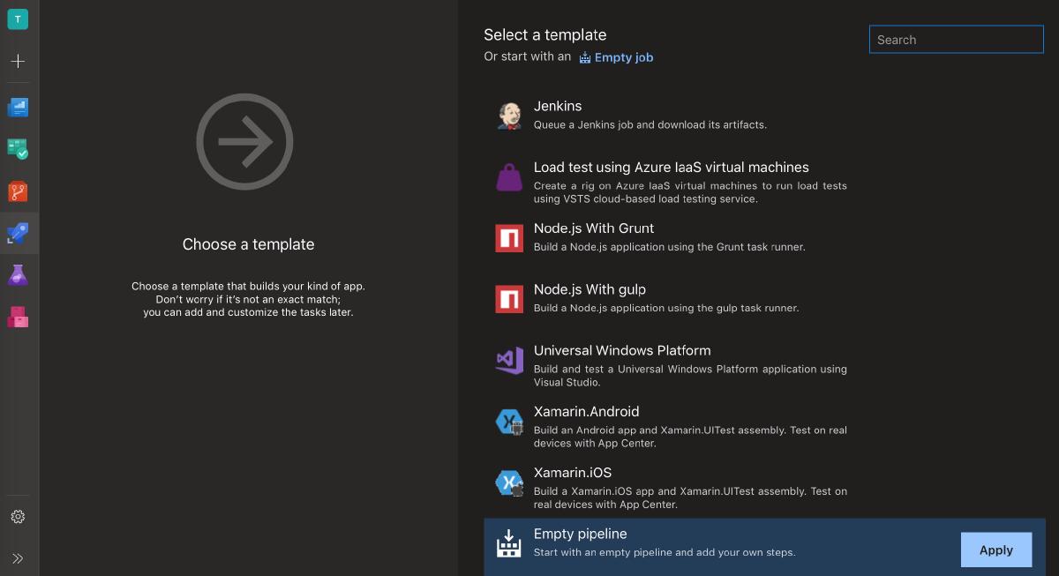Select the Node.js With Grunt template

(593, 228)
